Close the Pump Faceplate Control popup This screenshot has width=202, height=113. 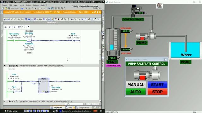165,60
